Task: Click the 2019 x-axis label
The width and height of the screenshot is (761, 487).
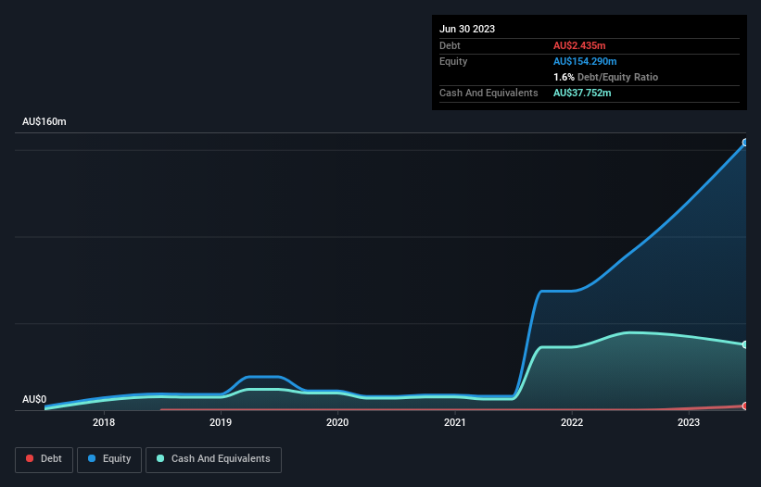Action: click(221, 422)
